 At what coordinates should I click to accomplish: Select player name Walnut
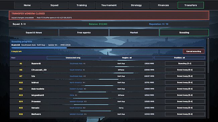pos(35,82)
